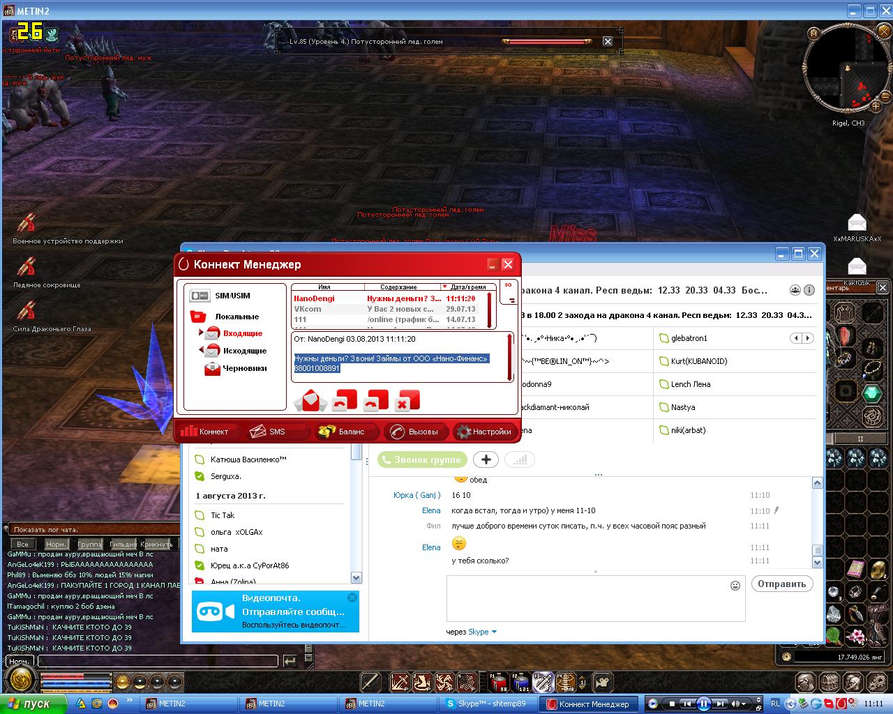Viewport: 893px width, 714px height.
Task: Sort messages by Содержание column
Action: coord(398,287)
